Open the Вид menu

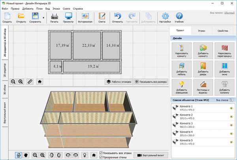pyautogui.click(x=48, y=9)
